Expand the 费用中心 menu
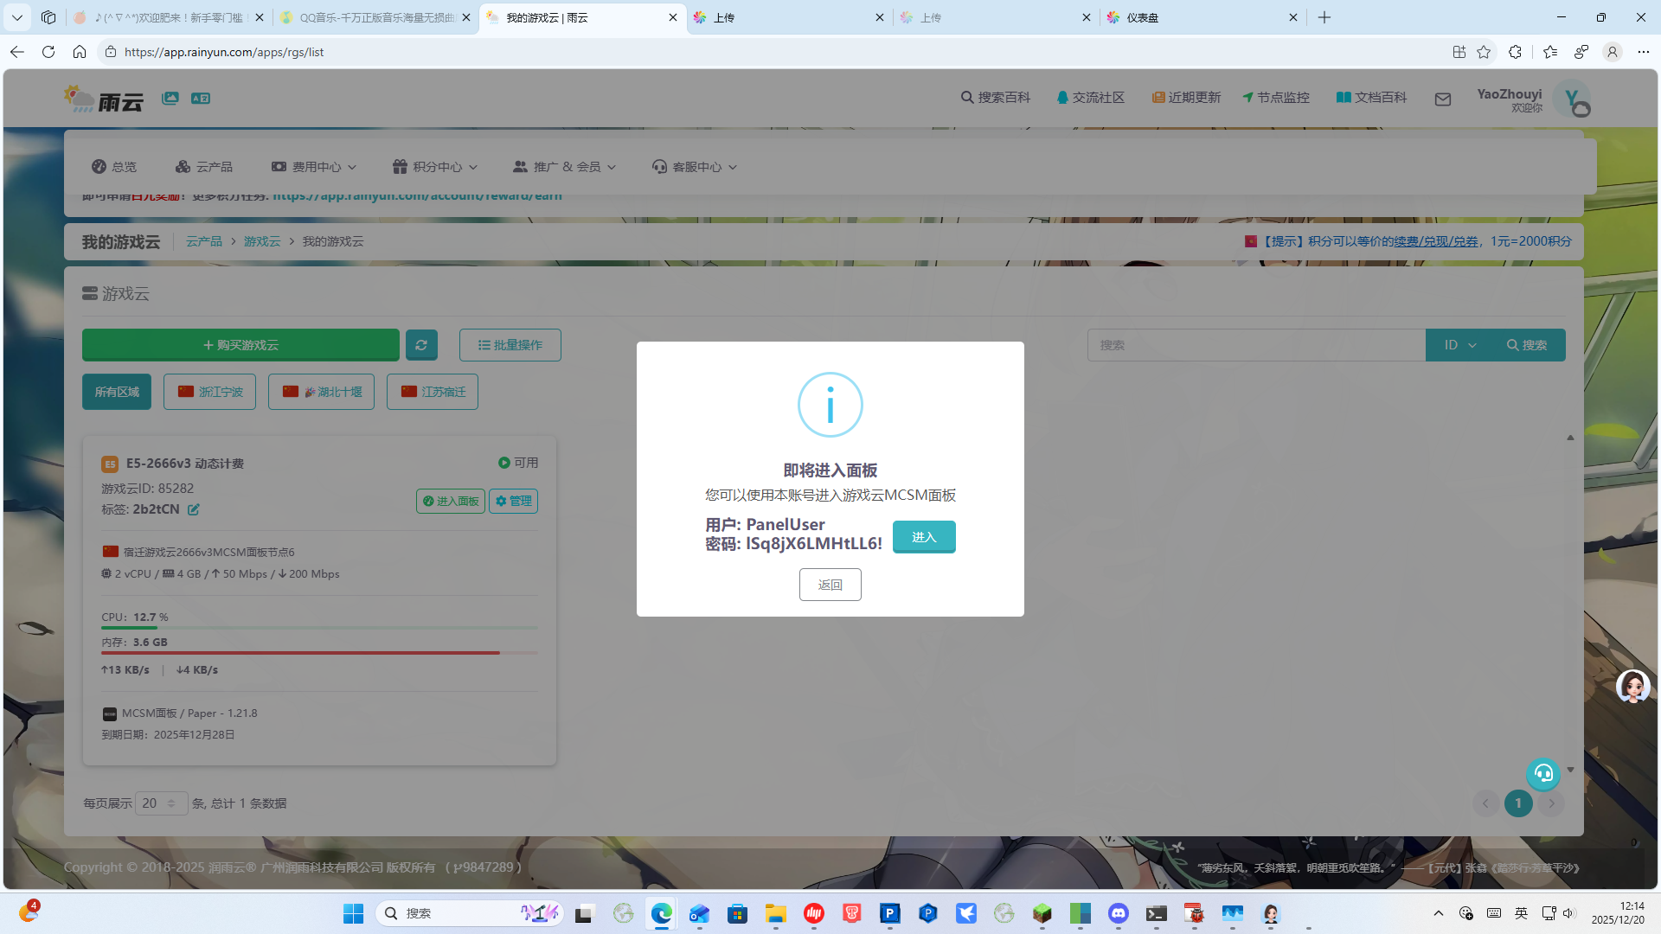1661x934 pixels. tap(312, 166)
